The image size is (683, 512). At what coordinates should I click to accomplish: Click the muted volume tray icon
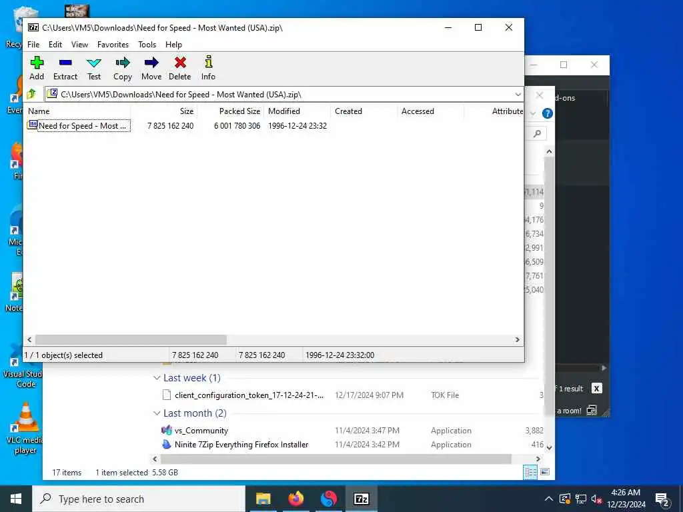[x=596, y=499]
